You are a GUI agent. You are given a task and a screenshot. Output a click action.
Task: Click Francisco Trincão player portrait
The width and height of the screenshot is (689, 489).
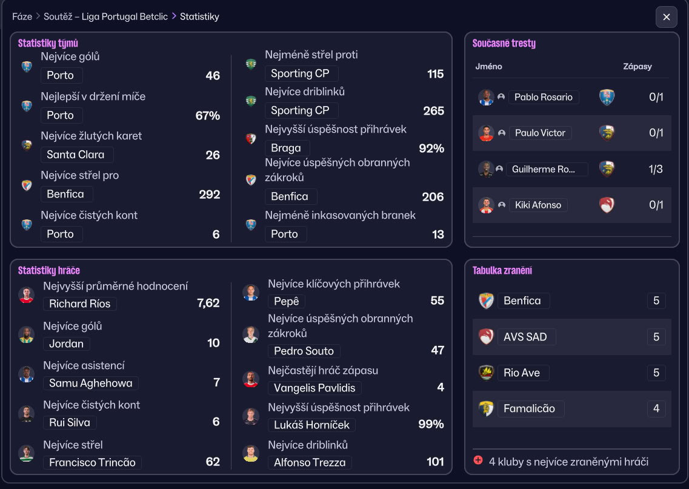pos(27,453)
